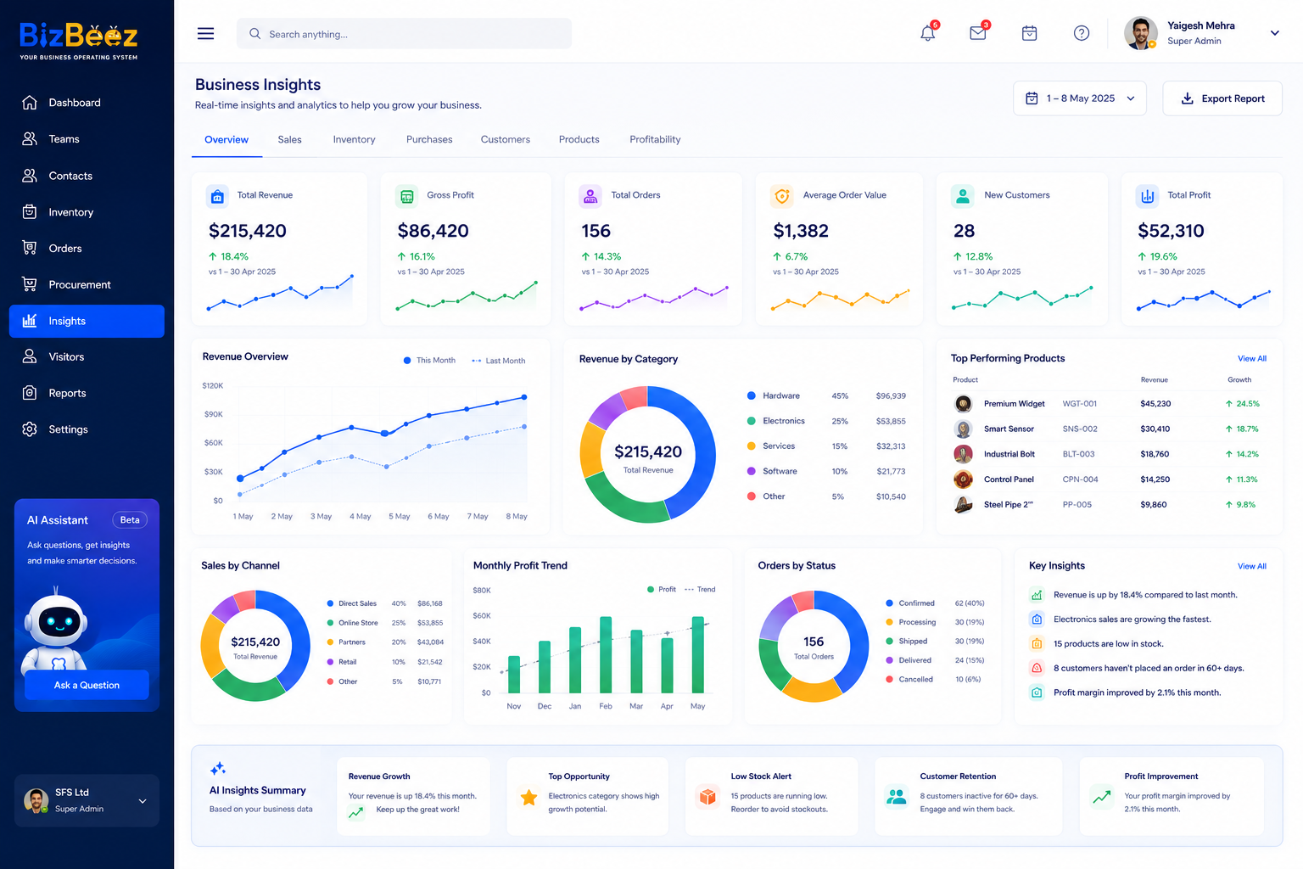Click the AI Insights Summary sparkle icon
The height and width of the screenshot is (869, 1303).
point(218,768)
